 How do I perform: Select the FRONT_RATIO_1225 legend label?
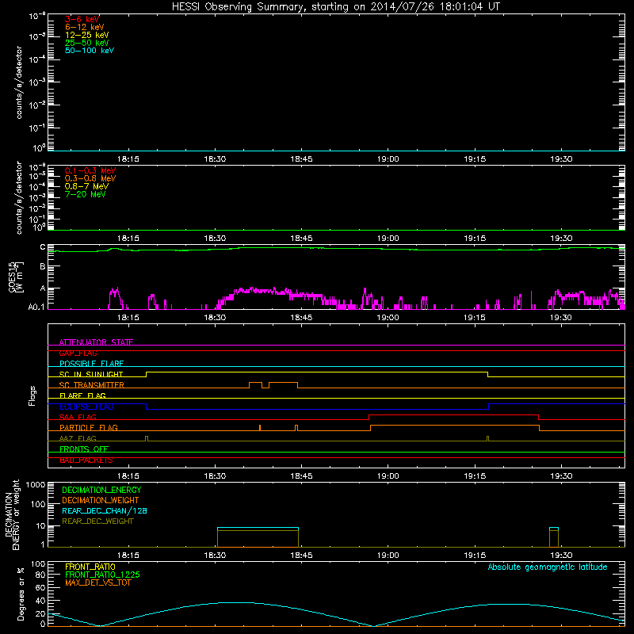pyautogui.click(x=102, y=575)
